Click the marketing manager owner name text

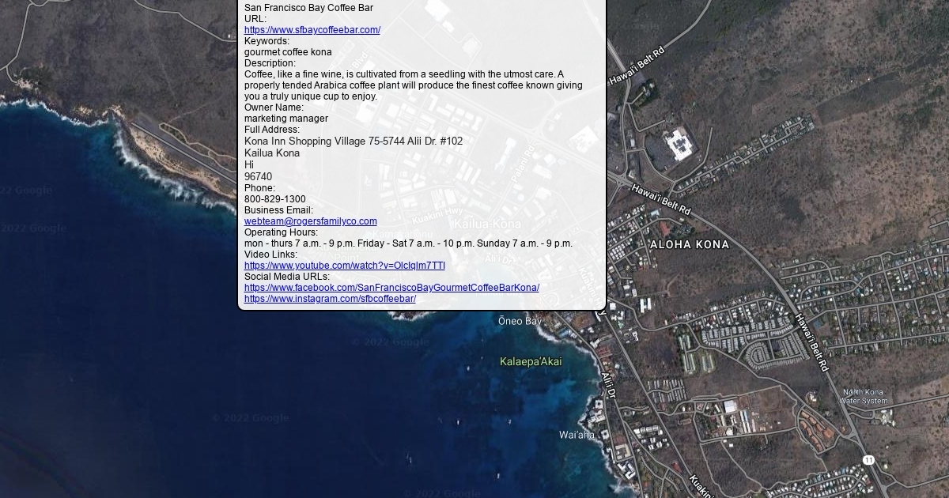(x=285, y=119)
